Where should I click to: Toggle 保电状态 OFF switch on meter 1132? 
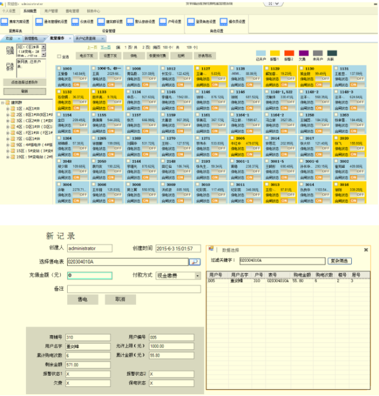[82, 102]
